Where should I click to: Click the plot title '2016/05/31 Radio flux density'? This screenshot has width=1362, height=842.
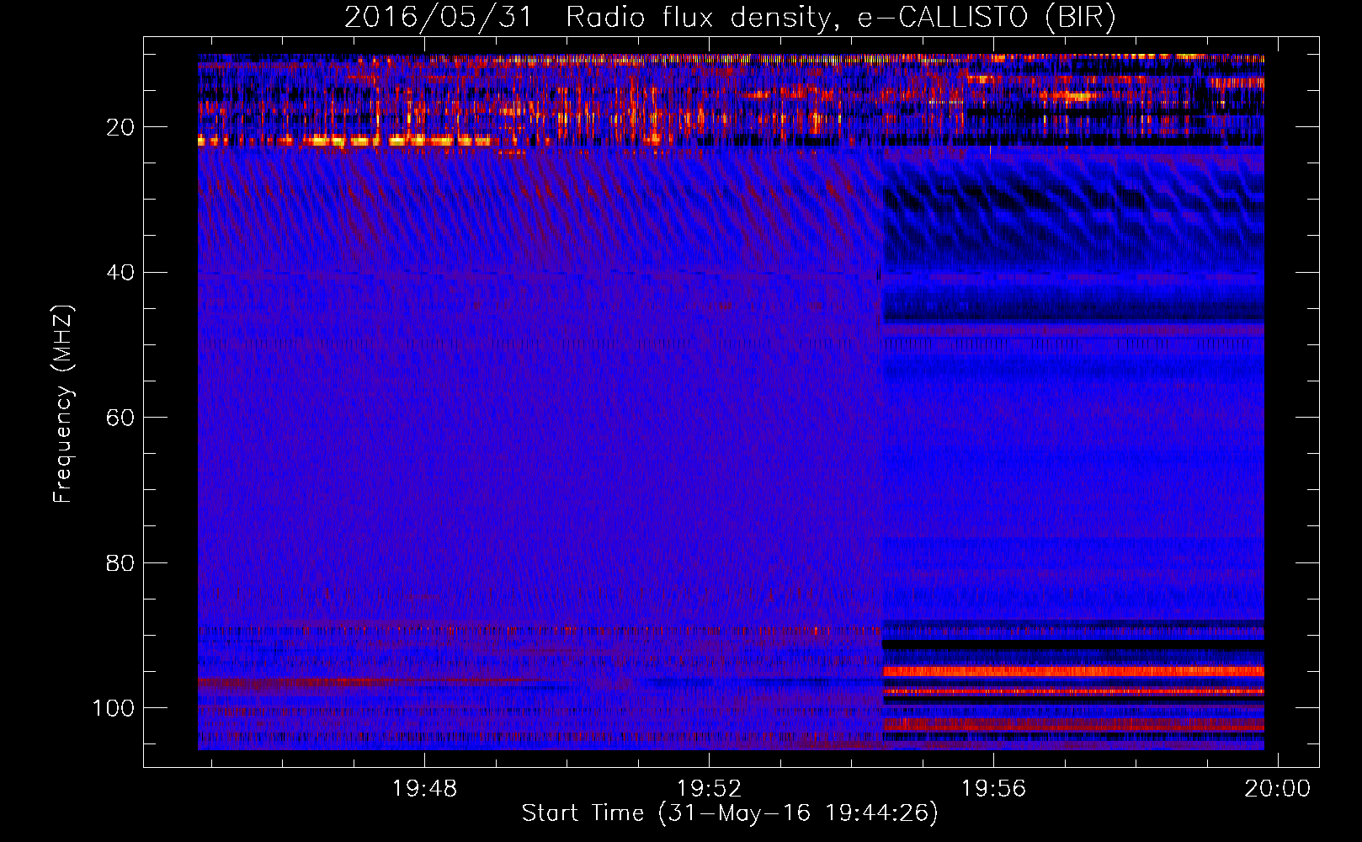point(730,17)
